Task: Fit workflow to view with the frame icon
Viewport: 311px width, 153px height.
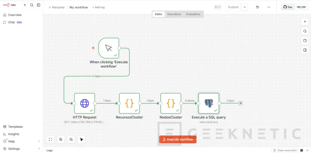Action: click(51, 139)
